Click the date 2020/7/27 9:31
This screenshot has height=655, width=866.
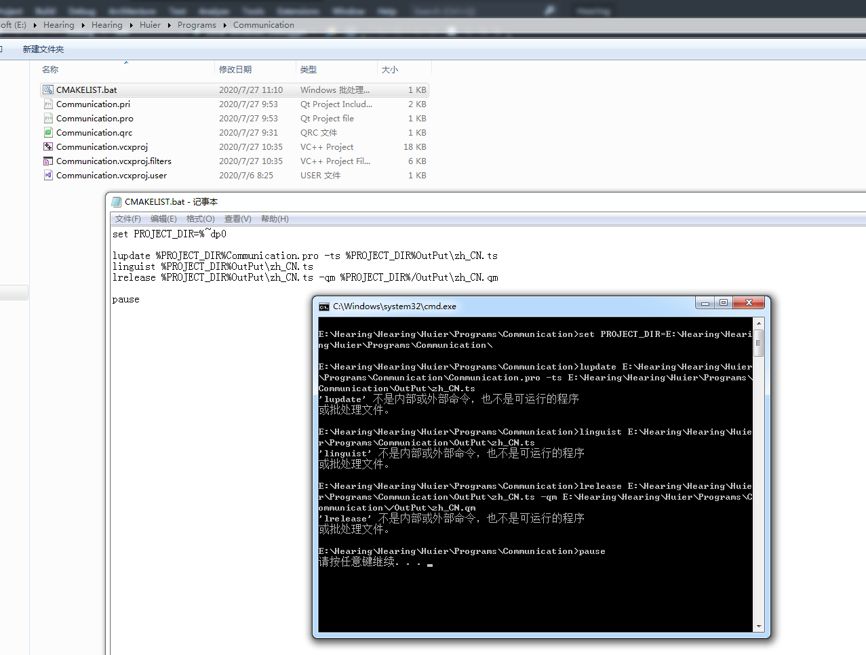pyautogui.click(x=248, y=132)
